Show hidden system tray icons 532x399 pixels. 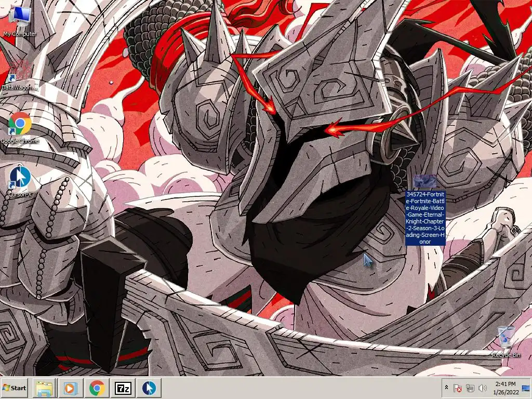446,388
